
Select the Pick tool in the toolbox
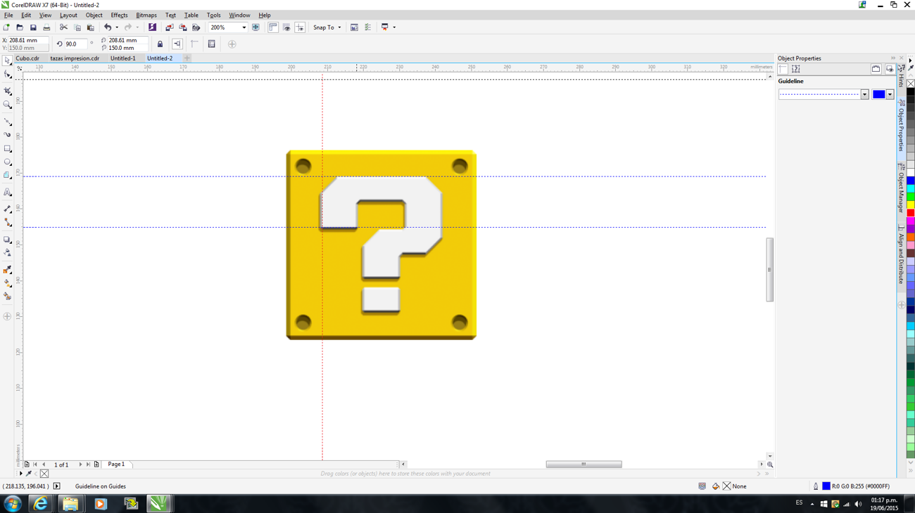point(8,61)
